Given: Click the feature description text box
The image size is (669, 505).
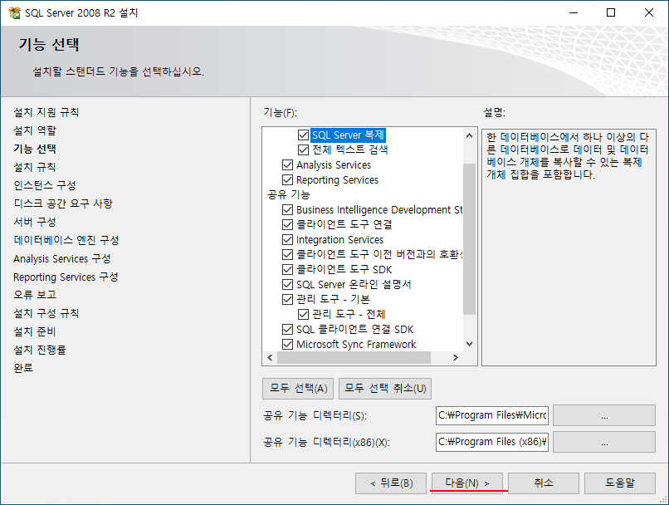Looking at the screenshot, I should click(569, 248).
